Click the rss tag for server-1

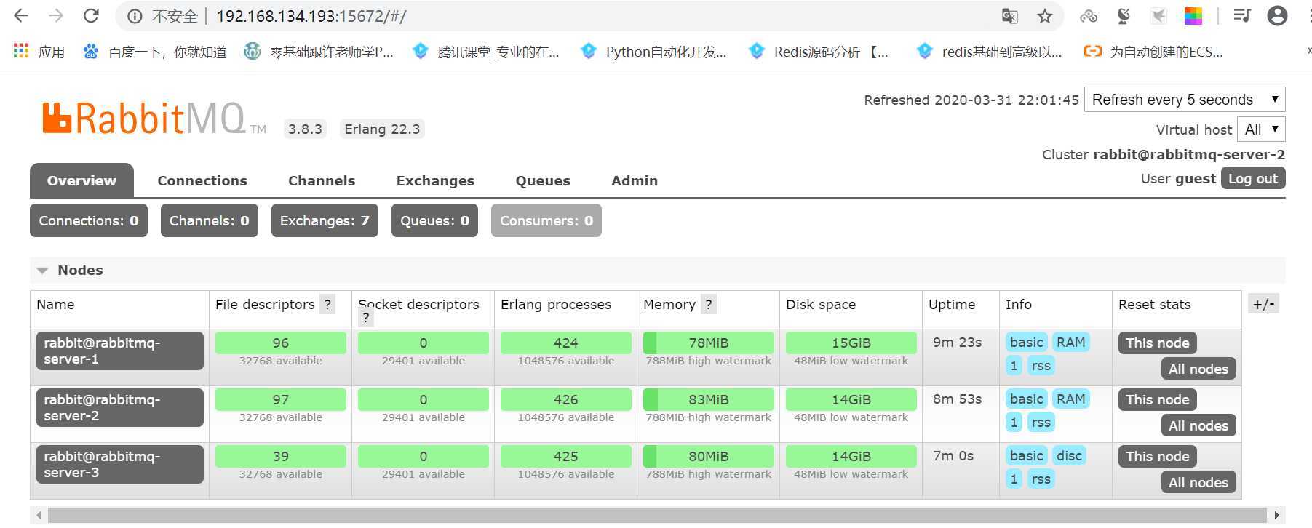1041,365
